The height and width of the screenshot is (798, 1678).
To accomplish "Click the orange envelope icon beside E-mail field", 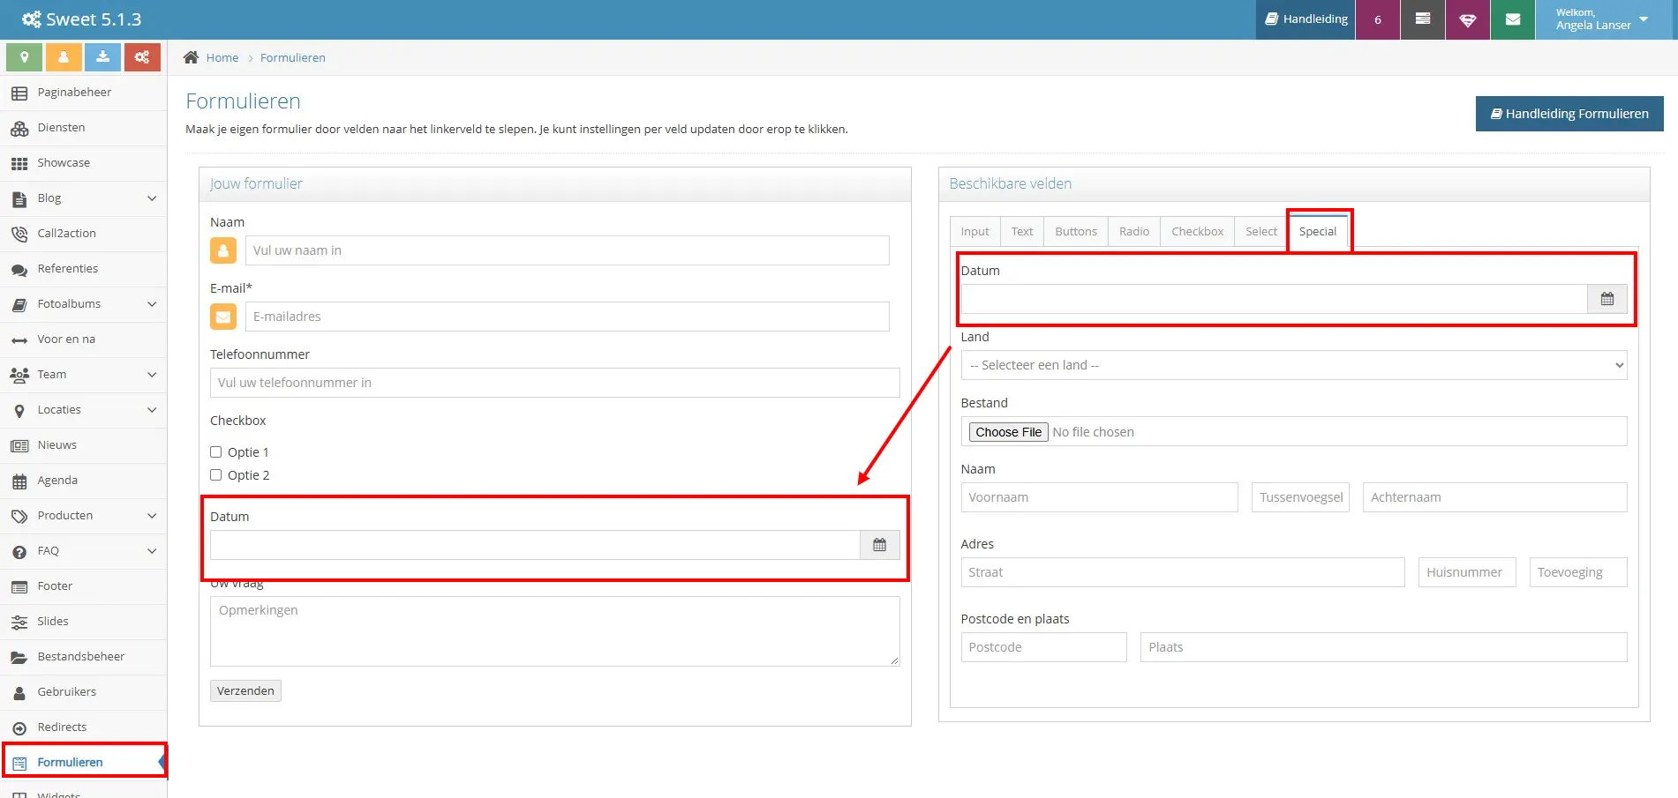I will coord(223,317).
